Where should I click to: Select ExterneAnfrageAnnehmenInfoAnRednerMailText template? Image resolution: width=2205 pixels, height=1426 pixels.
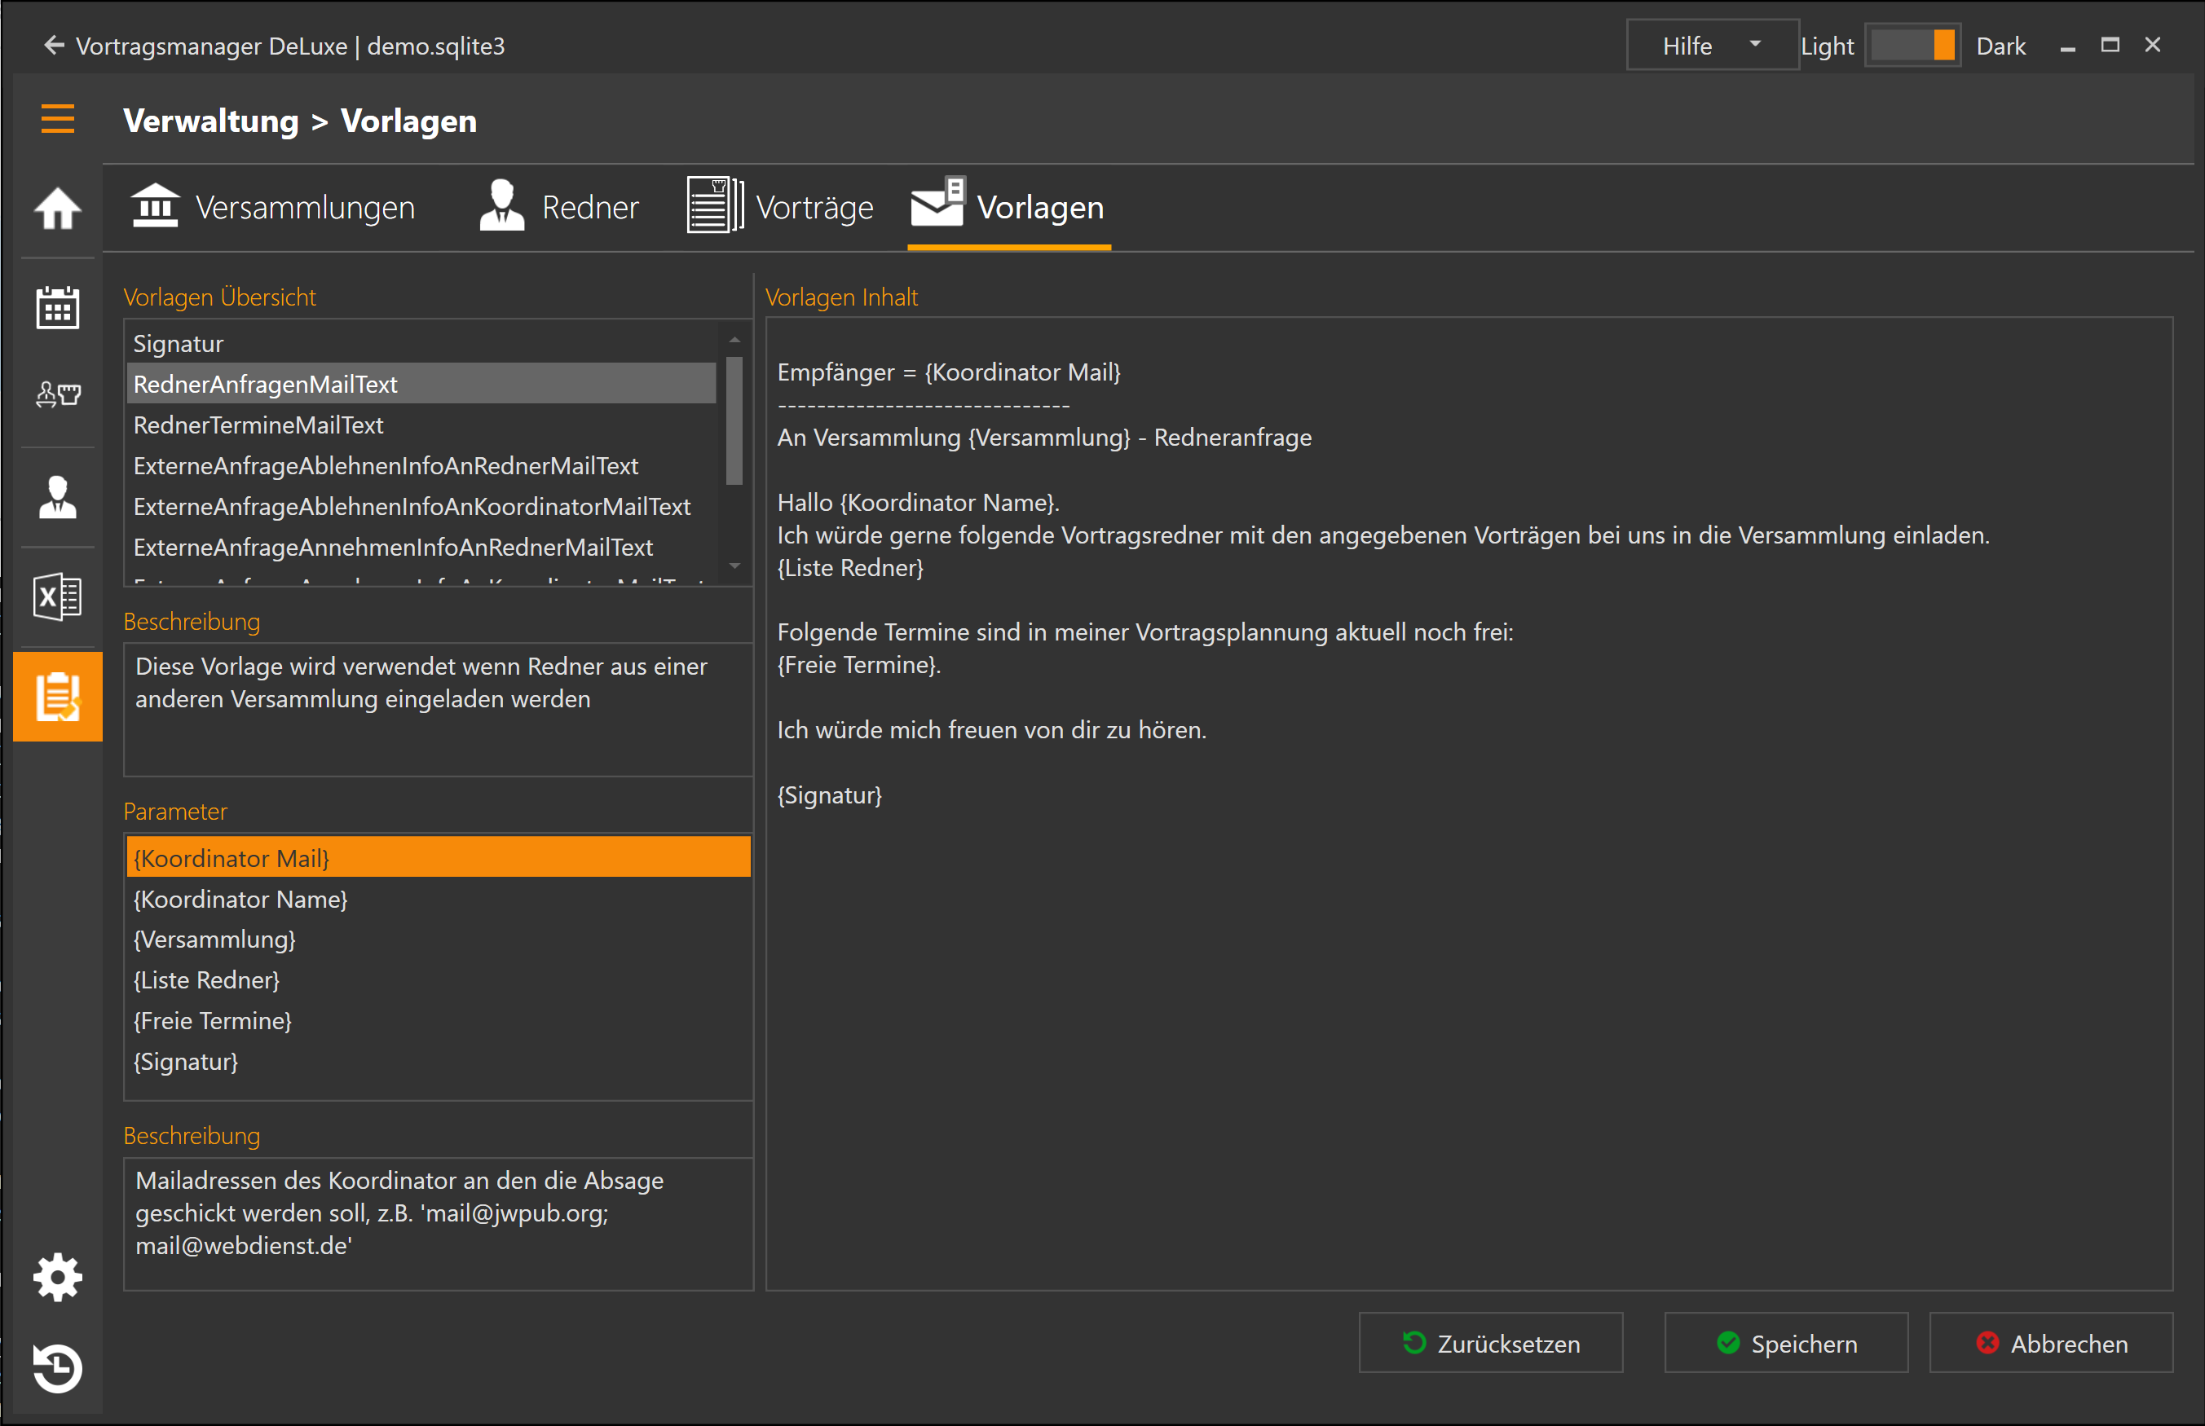pos(421,548)
